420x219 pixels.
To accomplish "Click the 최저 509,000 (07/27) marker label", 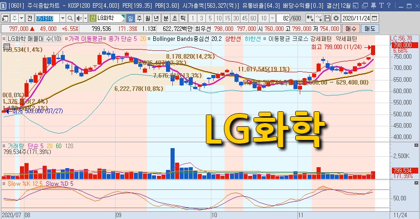I will tap(37, 111).
